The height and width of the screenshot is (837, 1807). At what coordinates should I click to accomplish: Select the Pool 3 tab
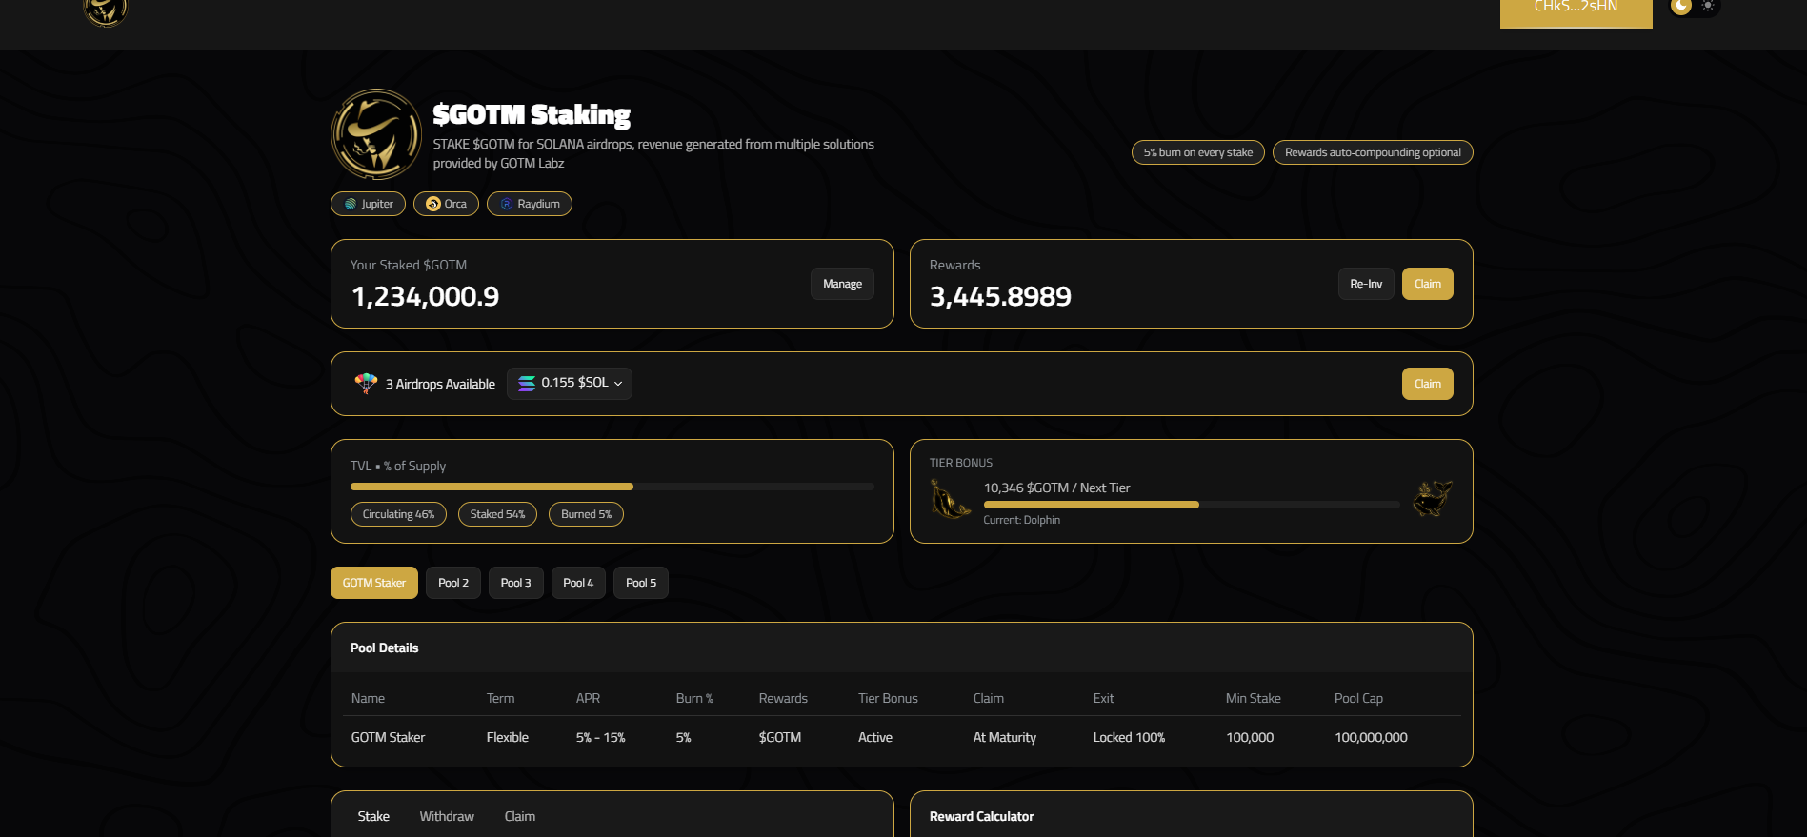(x=515, y=583)
